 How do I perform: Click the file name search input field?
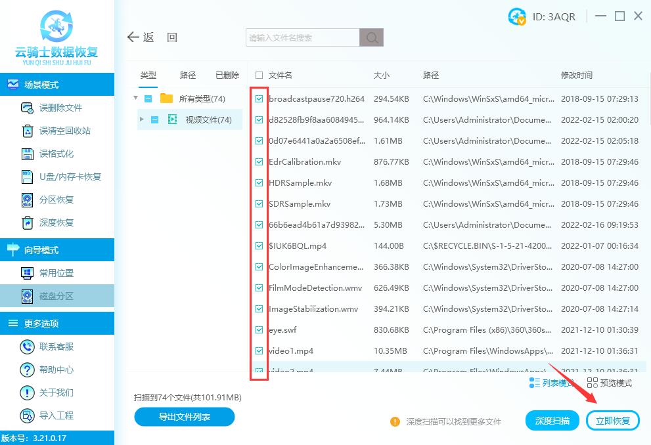tap(303, 38)
